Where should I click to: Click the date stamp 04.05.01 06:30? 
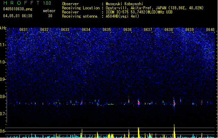18,16
